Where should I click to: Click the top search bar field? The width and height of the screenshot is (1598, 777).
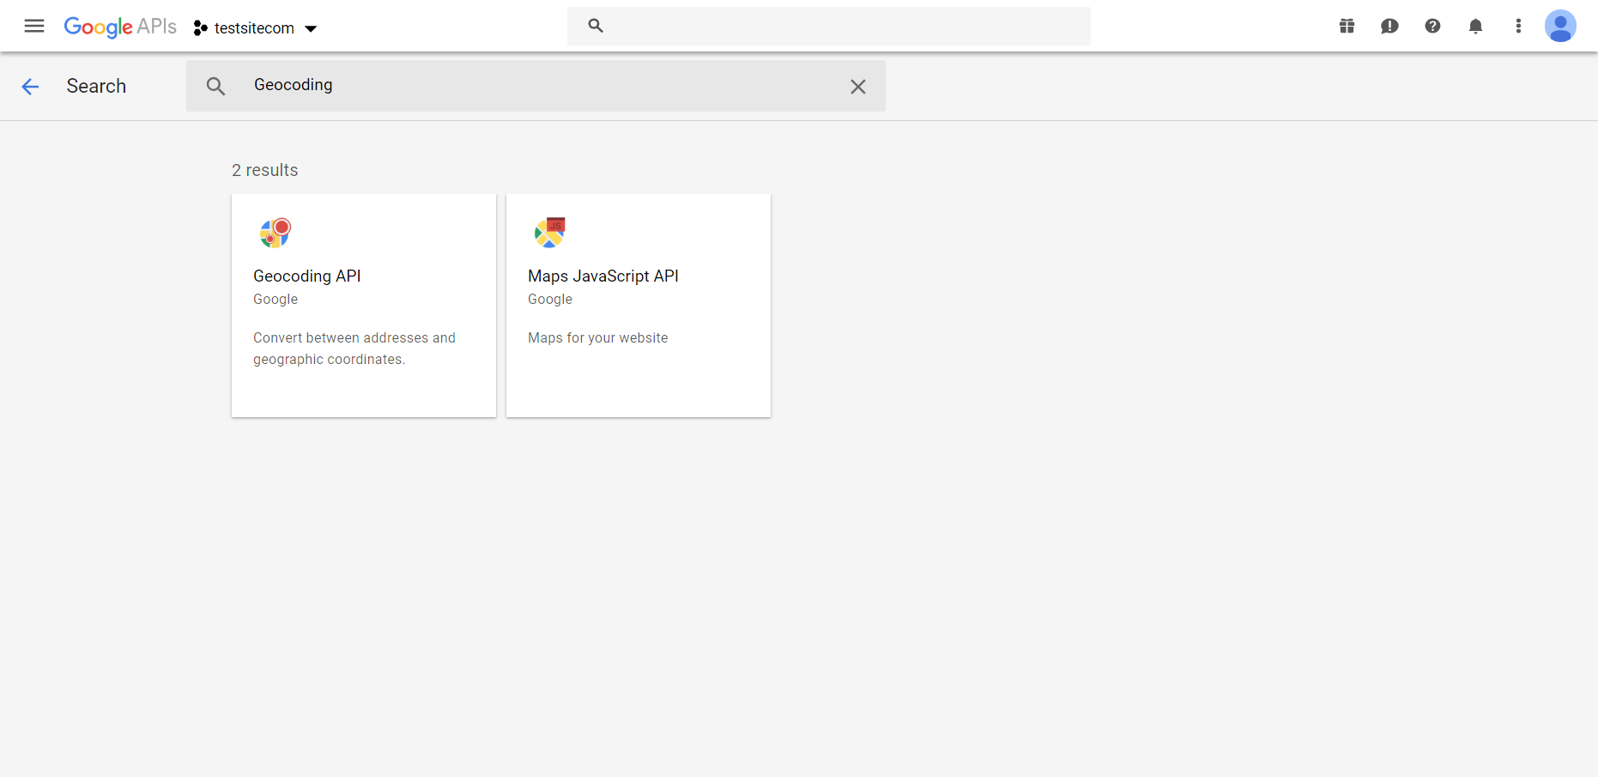tap(829, 26)
